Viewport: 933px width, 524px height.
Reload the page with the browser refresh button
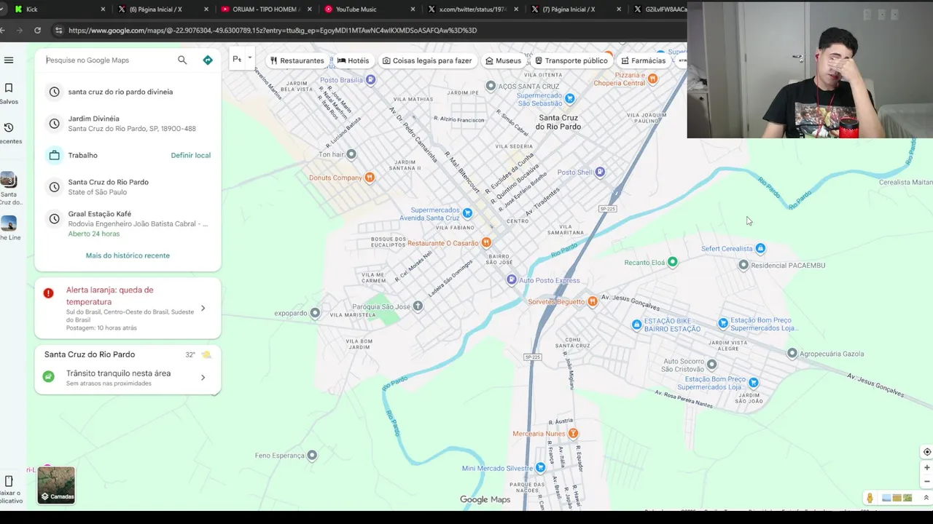(x=37, y=30)
